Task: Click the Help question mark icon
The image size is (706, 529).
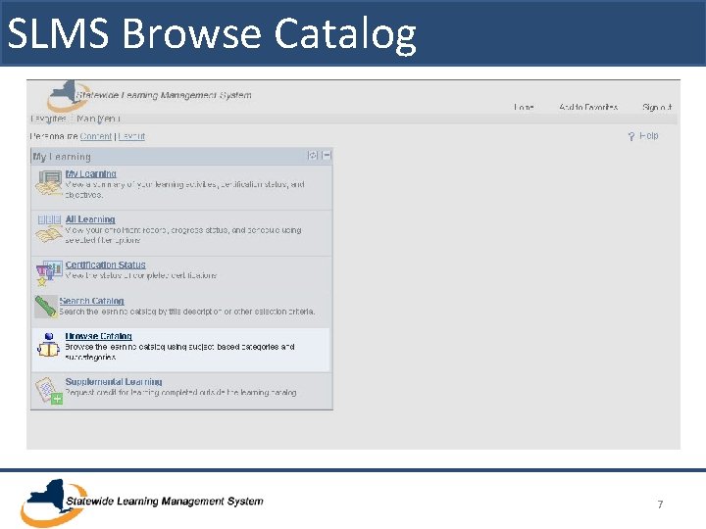Action: tap(631, 136)
